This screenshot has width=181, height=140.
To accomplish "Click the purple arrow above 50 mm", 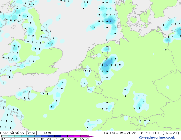I will tap(90, 136).
